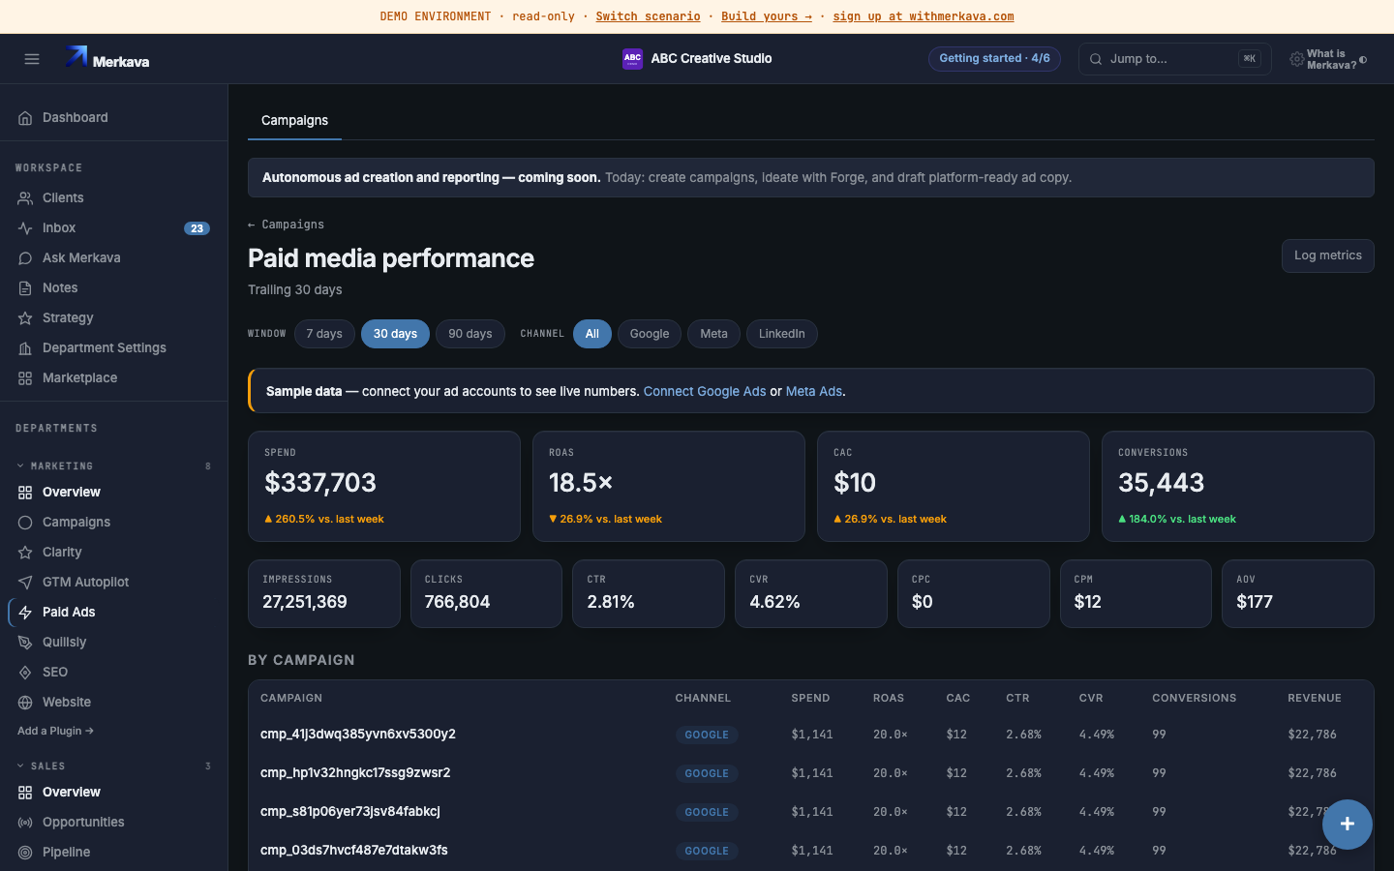Click campaign cmp_03ds7hvcf487e7dtakw3fs
Screen dimensions: 1394x871
[x=354, y=851]
